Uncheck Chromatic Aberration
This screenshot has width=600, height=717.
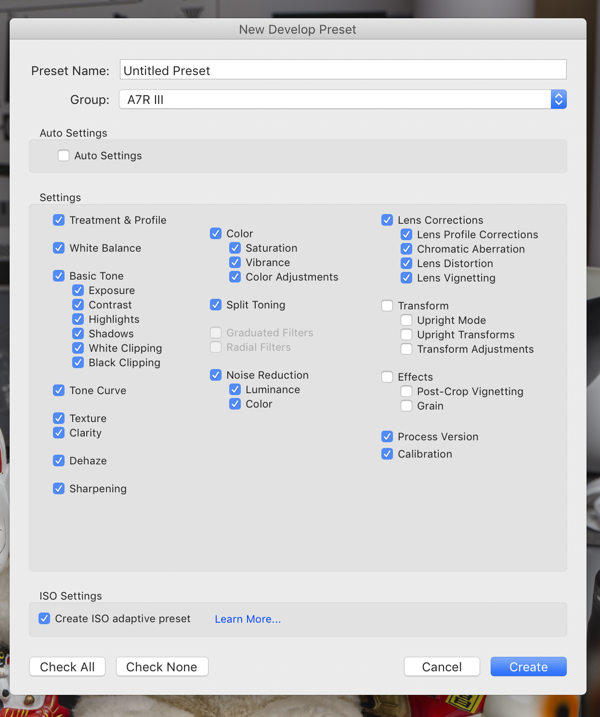click(x=406, y=249)
